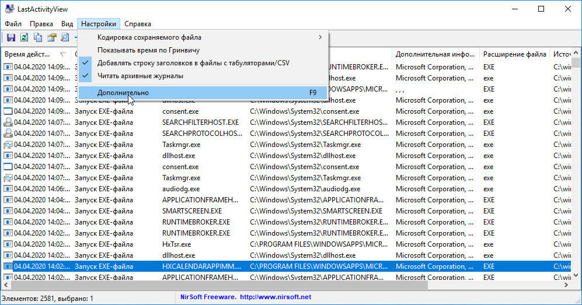Click path C:\Windows\System32\SEARCHPROTOCOL...

(319, 134)
